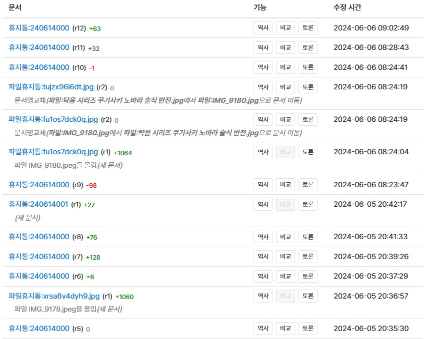Open the 휴지통:240614000 link for revision r9
The image size is (431, 339).
tap(39, 185)
